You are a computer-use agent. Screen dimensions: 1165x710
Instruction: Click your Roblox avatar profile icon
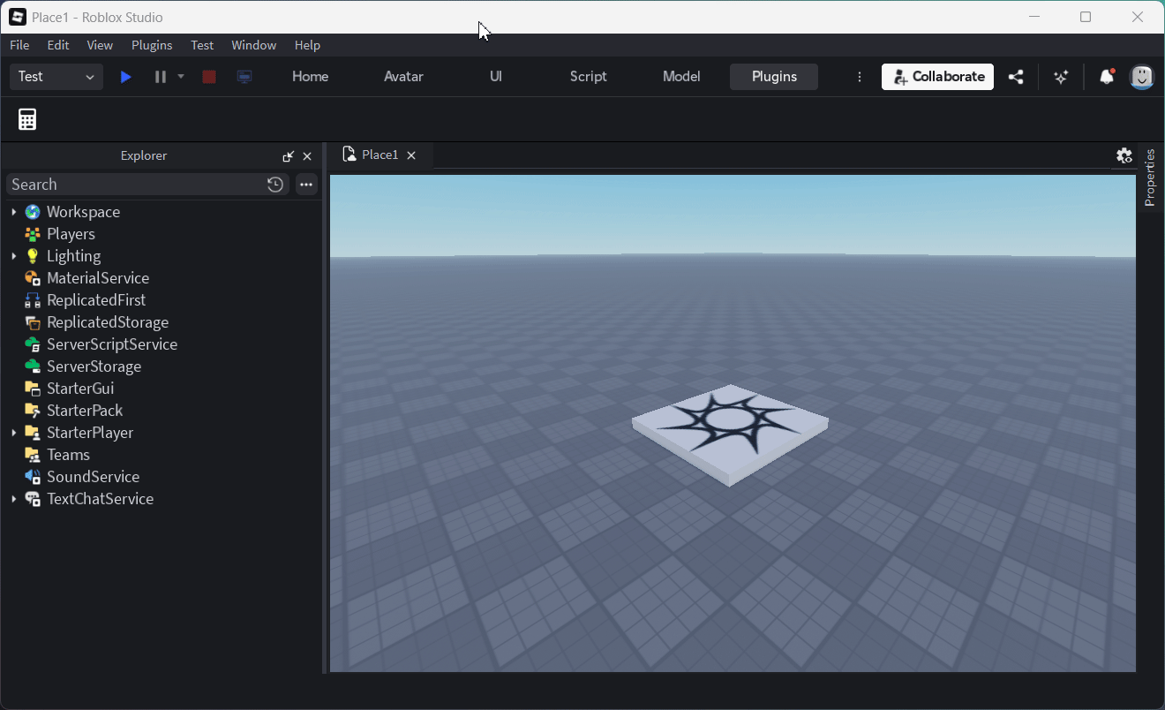(x=1141, y=77)
